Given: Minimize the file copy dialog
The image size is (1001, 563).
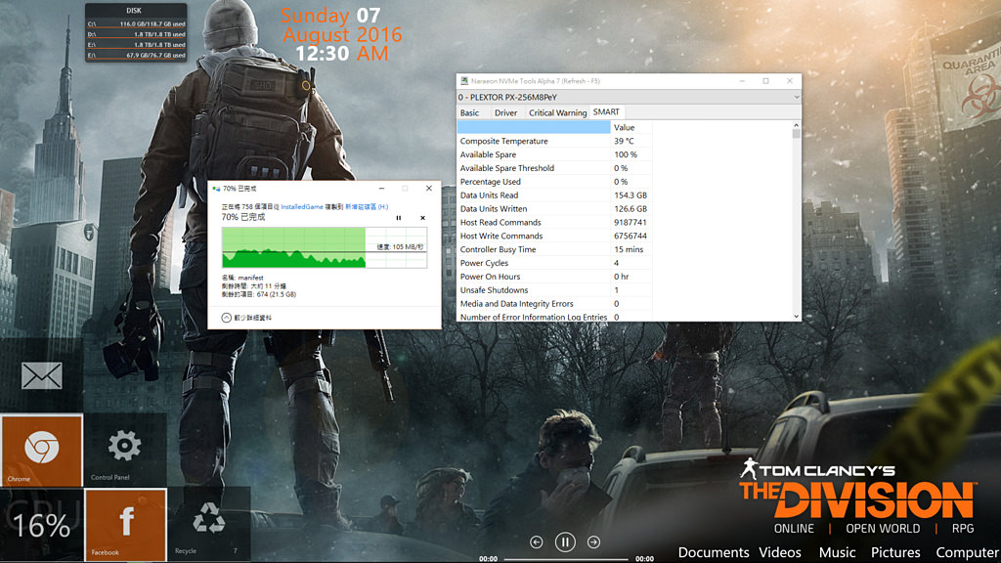Looking at the screenshot, I should click(x=381, y=189).
